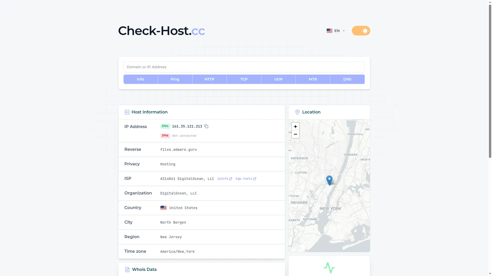This screenshot has width=492, height=276.
Task: Click the Hosting privacy value
Action: (x=168, y=164)
